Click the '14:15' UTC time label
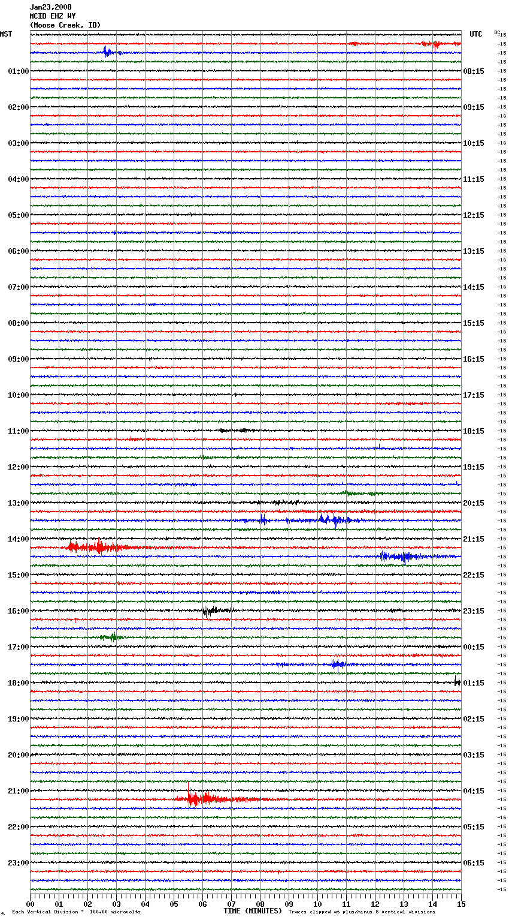The width and height of the screenshot is (509, 920). coord(474,287)
